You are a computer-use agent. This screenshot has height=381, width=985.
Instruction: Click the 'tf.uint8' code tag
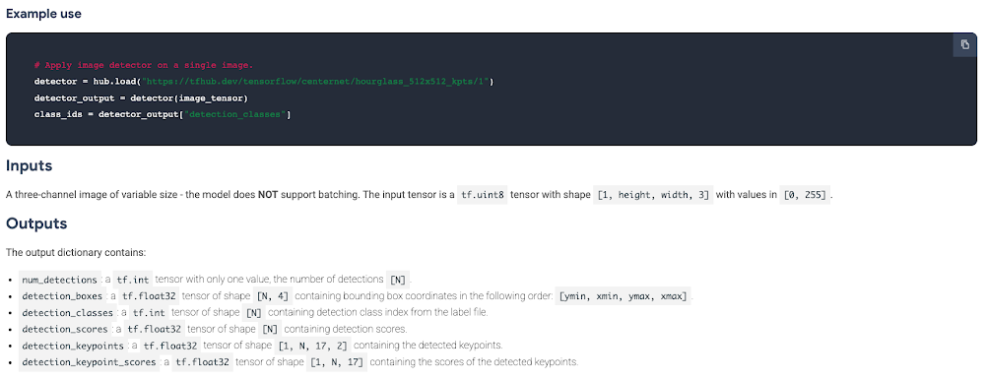click(483, 195)
